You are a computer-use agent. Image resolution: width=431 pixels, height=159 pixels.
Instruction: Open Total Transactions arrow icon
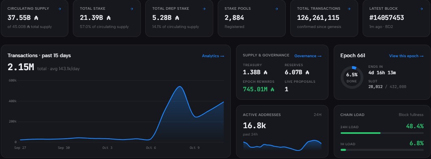(x=349, y=9)
